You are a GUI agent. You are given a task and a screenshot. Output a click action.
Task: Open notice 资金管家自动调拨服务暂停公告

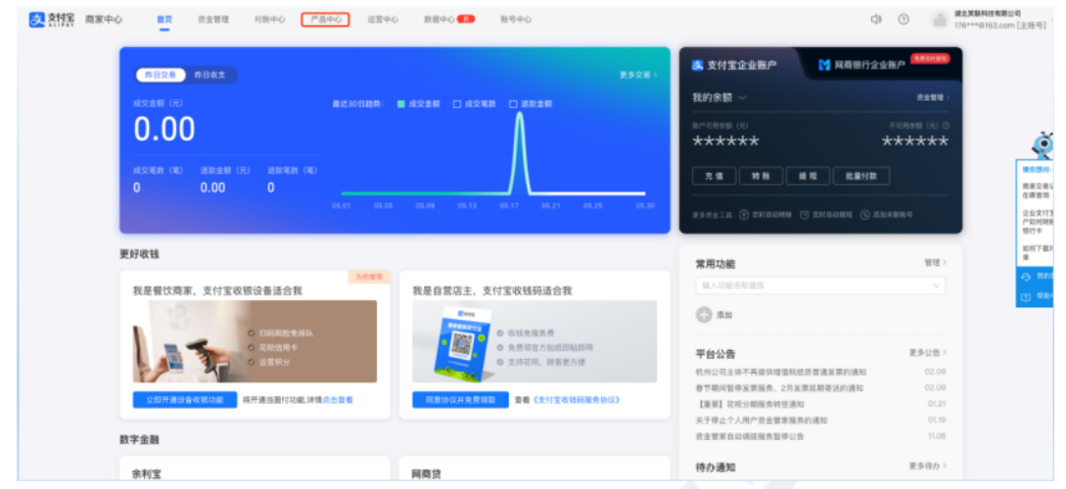[x=749, y=436]
